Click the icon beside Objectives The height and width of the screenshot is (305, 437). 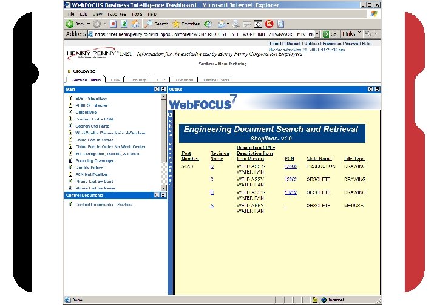click(70, 112)
